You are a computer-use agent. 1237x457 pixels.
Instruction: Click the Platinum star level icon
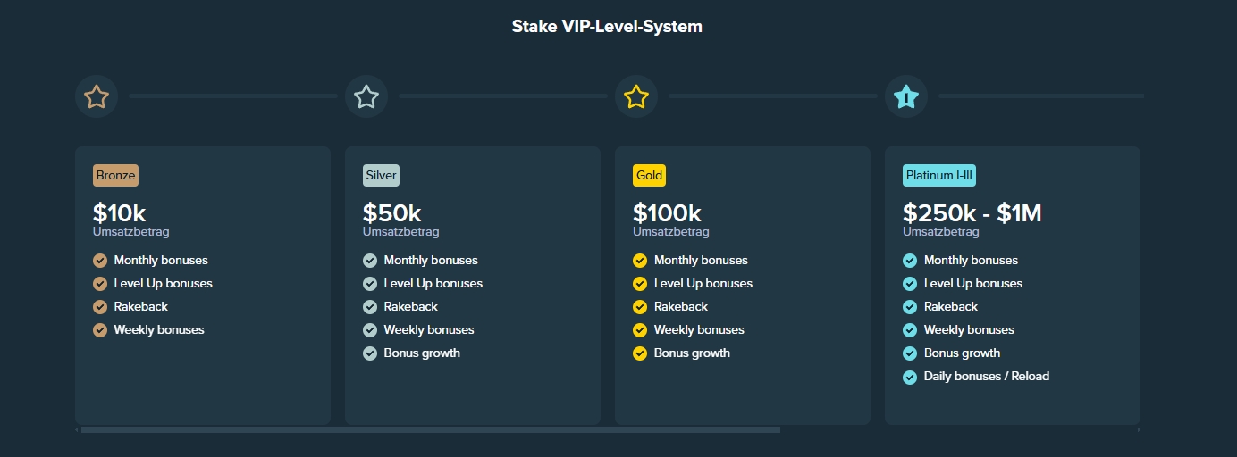[x=906, y=96]
